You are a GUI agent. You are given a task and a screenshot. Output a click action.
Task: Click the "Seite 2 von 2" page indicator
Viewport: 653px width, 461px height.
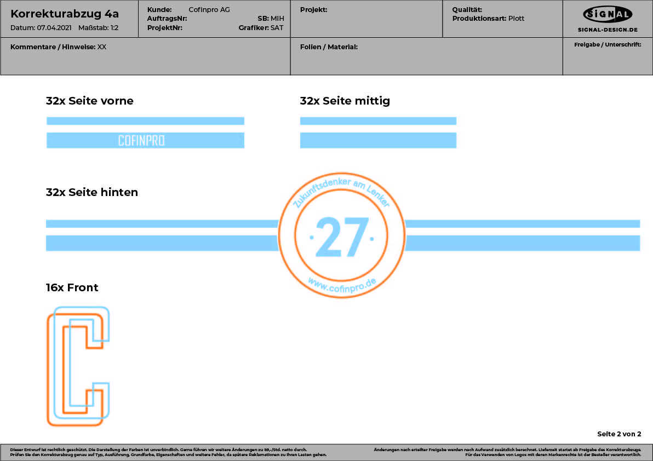pos(619,434)
